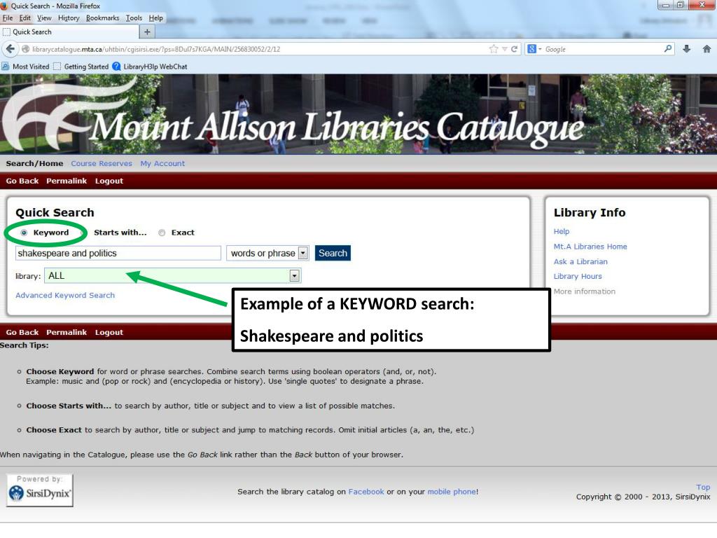The image size is (717, 538).
Task: Click the Mount Allison Libraries Catalogue banner
Action: (x=358, y=114)
